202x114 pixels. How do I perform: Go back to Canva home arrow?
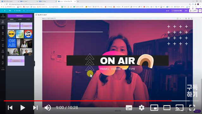(x=2, y=11)
